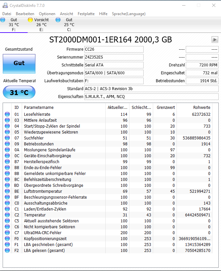
Task: Click the Seriennummer field Z4Z352ES
Action: tap(114, 57)
